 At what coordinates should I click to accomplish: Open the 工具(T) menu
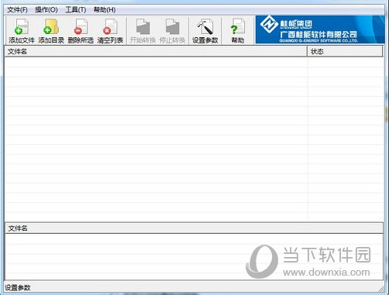click(76, 10)
